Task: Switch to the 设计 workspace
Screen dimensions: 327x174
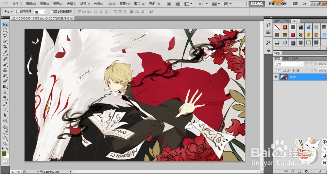Action: point(271,4)
